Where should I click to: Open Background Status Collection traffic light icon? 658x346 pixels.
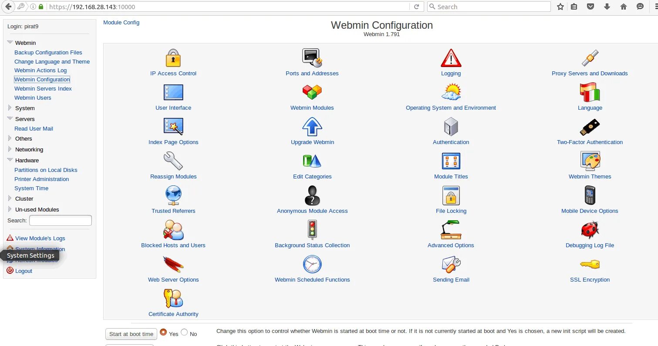[312, 230]
